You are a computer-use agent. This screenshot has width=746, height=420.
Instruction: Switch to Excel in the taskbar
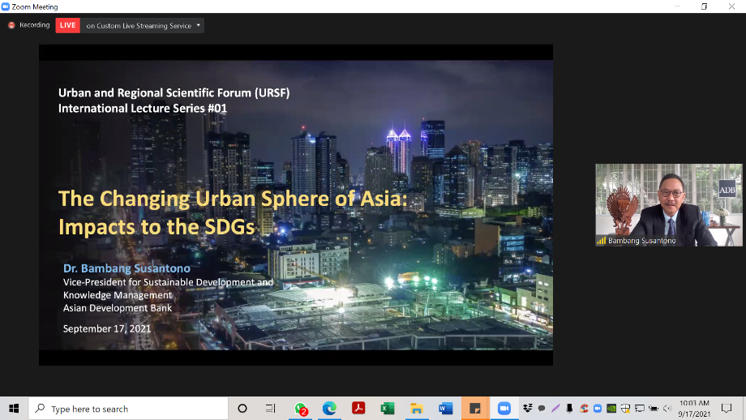[388, 409]
